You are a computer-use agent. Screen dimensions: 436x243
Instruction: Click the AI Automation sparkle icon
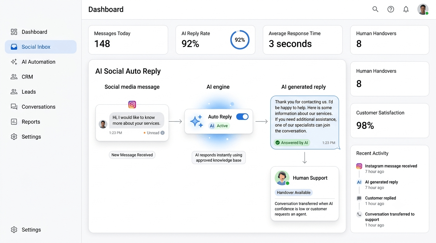(14, 62)
